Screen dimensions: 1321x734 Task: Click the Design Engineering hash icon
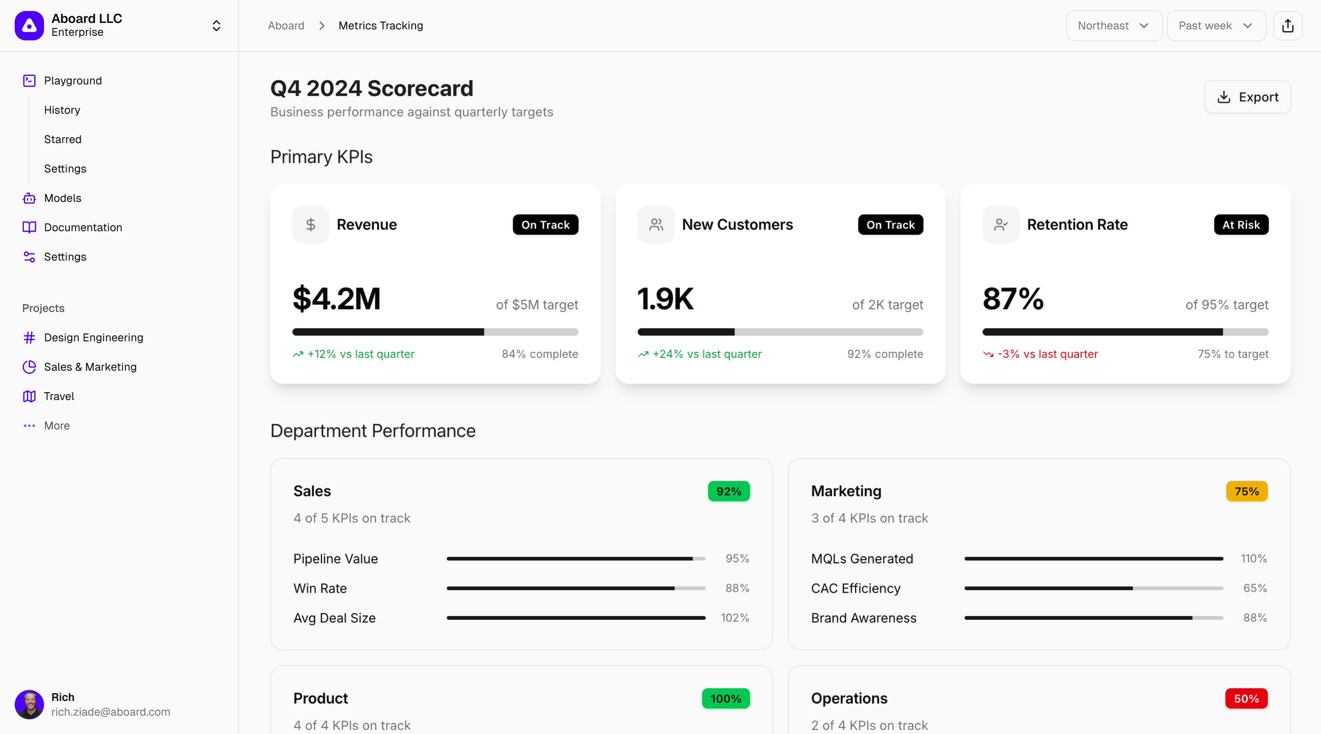[29, 338]
